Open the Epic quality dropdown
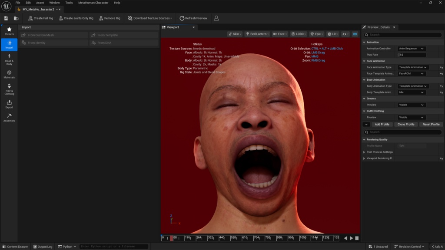Viewport: 445px width, 250px height. pos(317,34)
